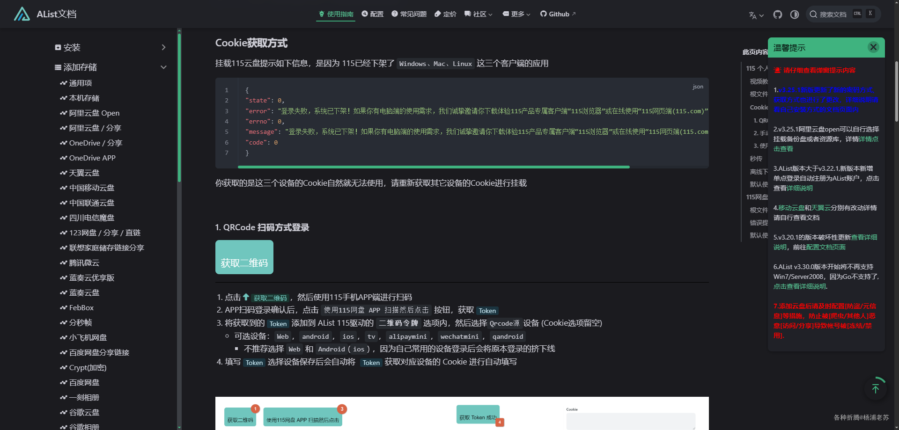The image size is (899, 430).
Task: Click the icon beside 腾讯微云
Action: (64, 263)
